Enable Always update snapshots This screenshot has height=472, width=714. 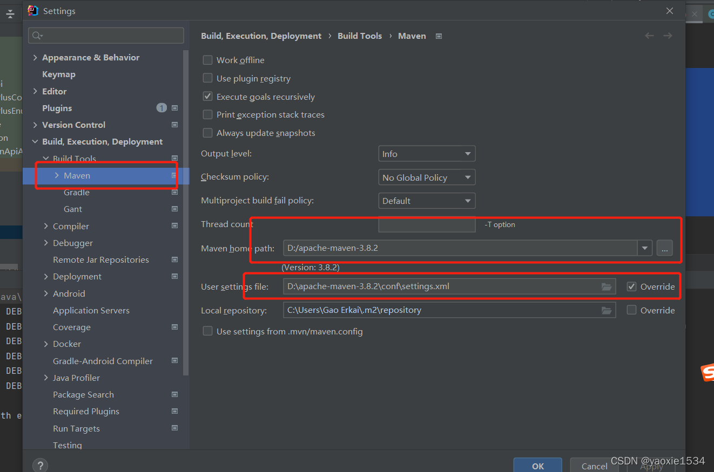pyautogui.click(x=207, y=133)
